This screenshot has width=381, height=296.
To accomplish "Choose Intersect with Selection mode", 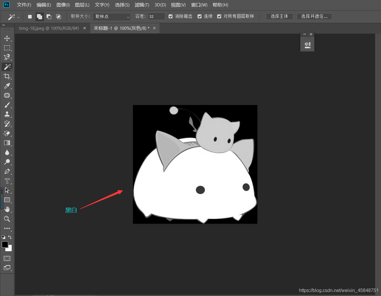I will [x=59, y=17].
